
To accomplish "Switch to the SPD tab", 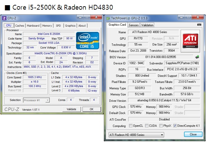I will pos(58,25).
